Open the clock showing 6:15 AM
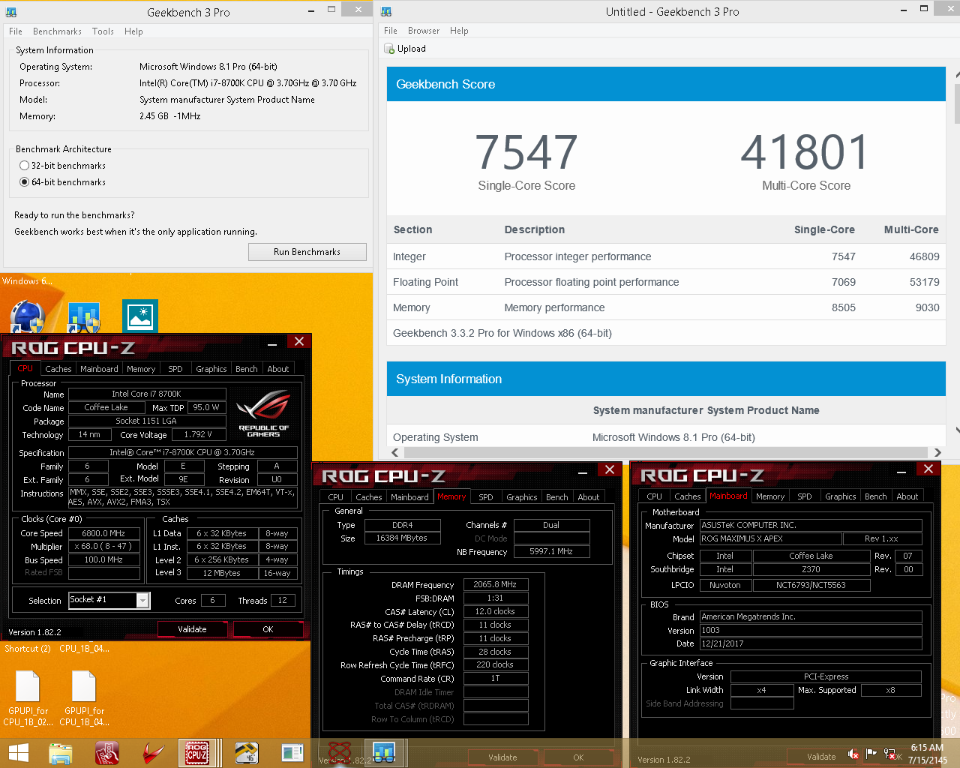The height and width of the screenshot is (768, 960). click(927, 754)
